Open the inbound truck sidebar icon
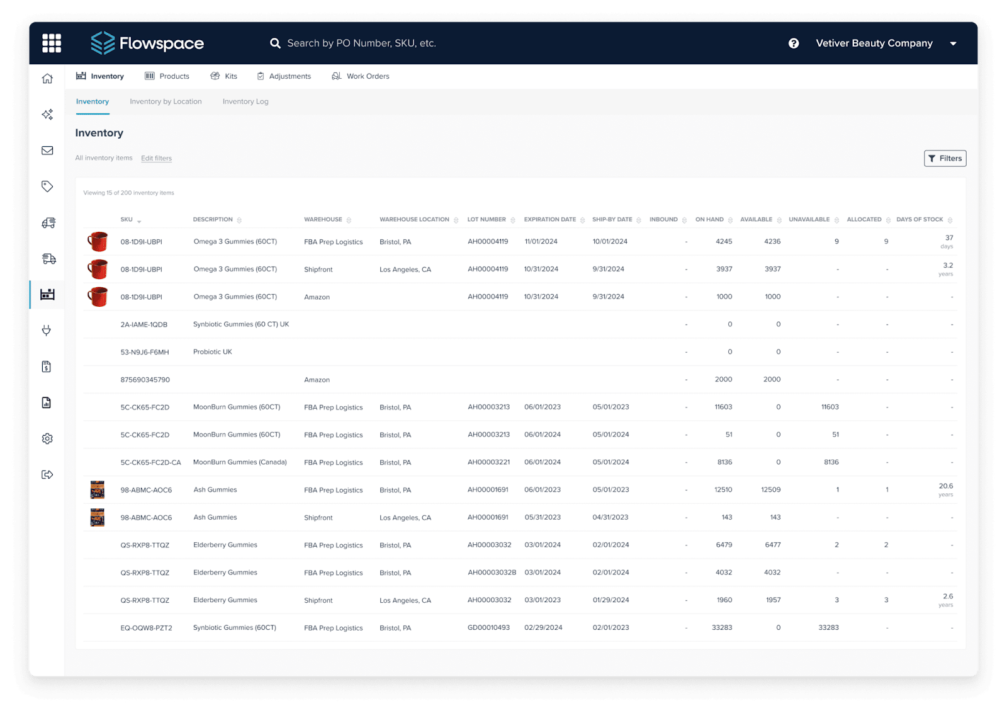The image size is (1007, 713). (x=48, y=223)
